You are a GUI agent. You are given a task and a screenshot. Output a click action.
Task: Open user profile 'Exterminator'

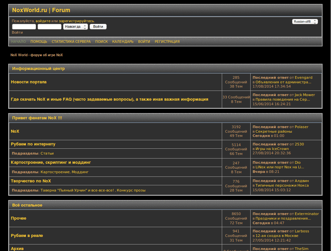[x=307, y=214]
